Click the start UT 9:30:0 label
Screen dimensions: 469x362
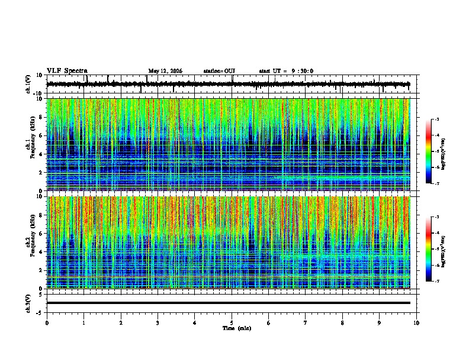coord(286,71)
